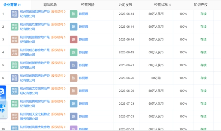Expand 股权结构 for 杭州简创方郡房地产
Image resolution: width=221 pixels, height=131 pixels.
click(x=58, y=50)
